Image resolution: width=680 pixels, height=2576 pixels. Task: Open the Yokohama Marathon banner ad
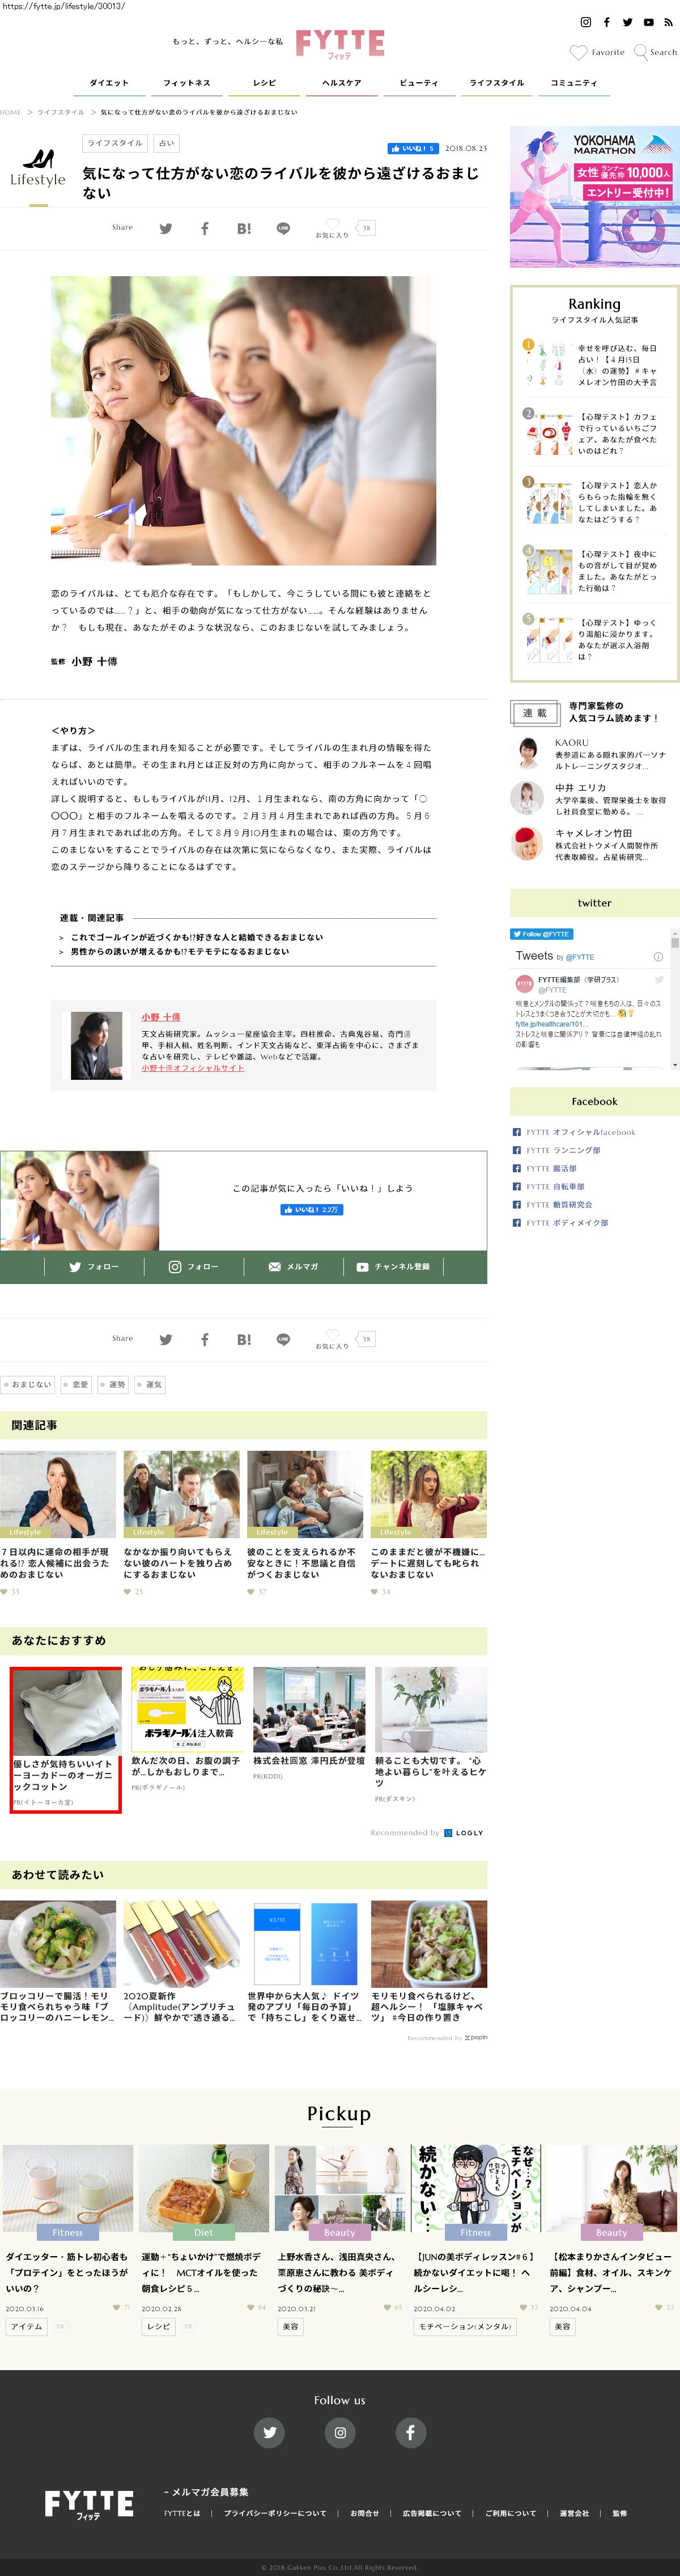[x=594, y=197]
